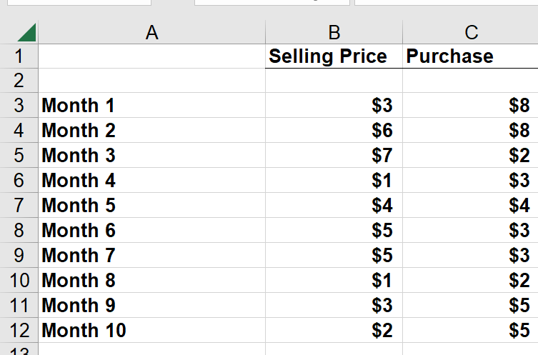Click empty cell A1
The height and width of the screenshot is (355, 538).
coord(151,56)
